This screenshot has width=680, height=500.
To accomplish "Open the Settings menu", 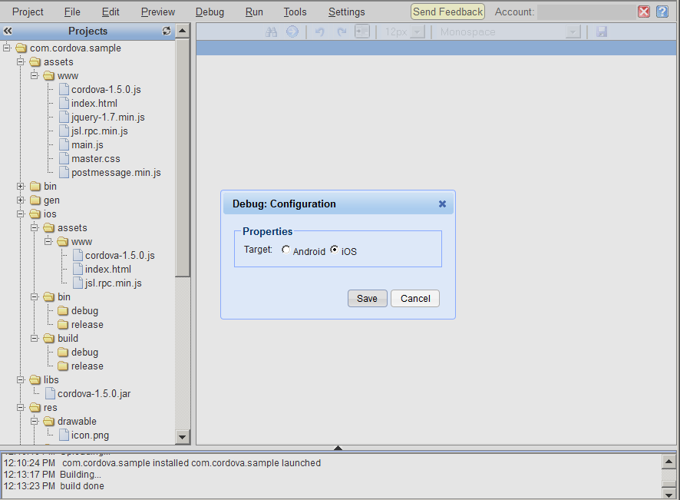I will coord(346,12).
